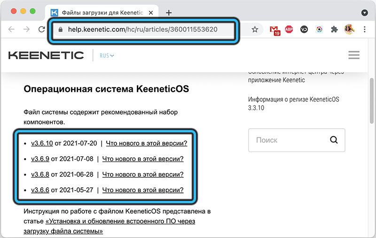Open приложение Keenetic sidebar link
The image size is (376, 238).
[x=276, y=80]
